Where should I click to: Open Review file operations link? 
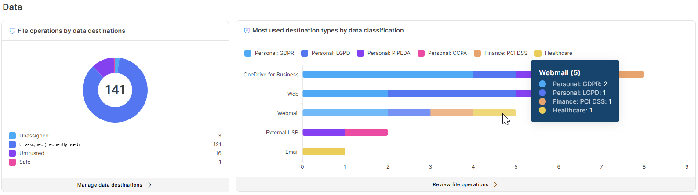click(x=461, y=184)
